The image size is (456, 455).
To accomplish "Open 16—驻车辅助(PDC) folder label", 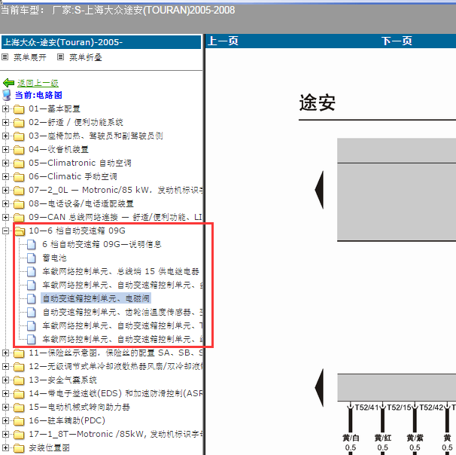I will pyautogui.click(x=67, y=420).
